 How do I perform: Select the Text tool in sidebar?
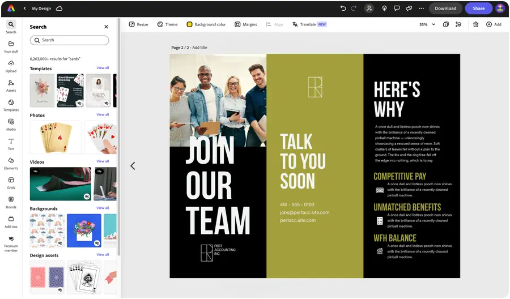coord(11,144)
